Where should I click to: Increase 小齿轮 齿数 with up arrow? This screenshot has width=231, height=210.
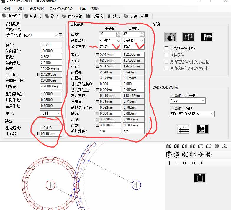pos(118,33)
